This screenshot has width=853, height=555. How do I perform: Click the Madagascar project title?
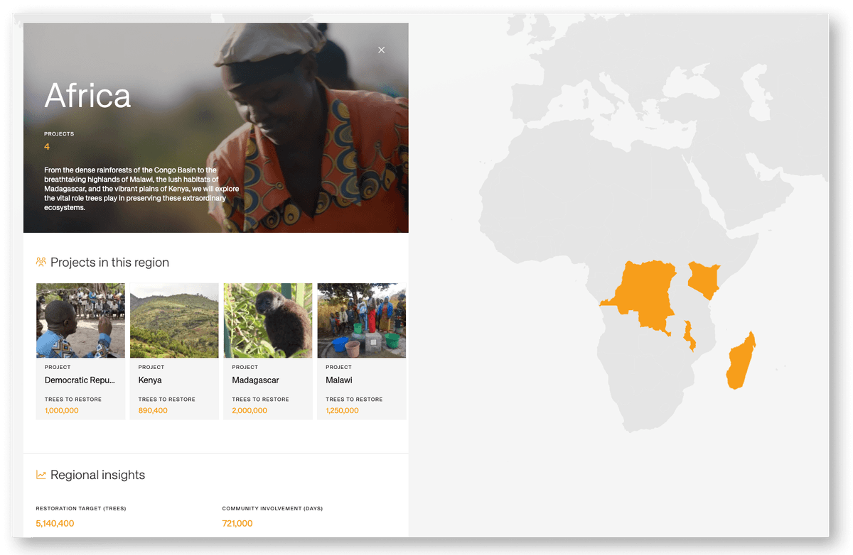[255, 380]
